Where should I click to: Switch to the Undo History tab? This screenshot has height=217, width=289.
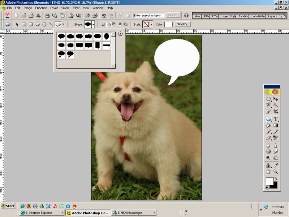click(x=258, y=16)
